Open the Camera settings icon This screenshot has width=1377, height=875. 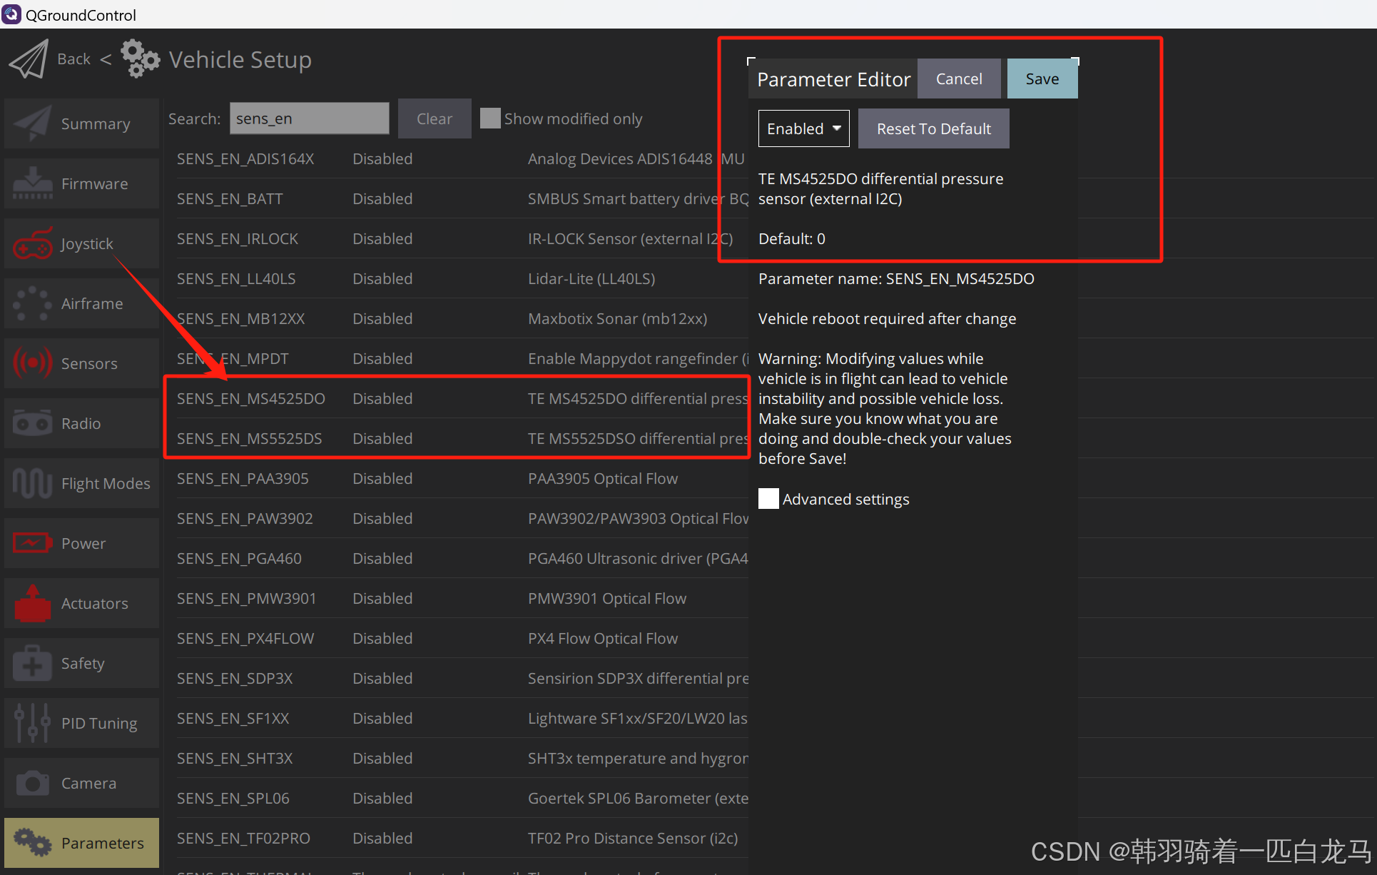32,783
